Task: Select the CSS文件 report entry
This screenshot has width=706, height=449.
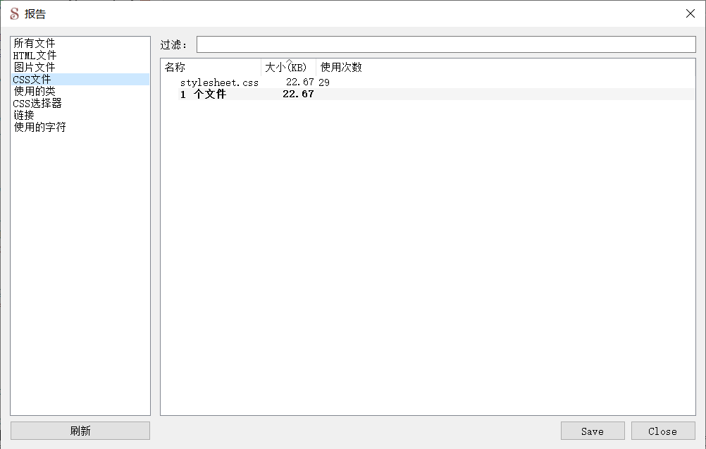Action: (32, 79)
